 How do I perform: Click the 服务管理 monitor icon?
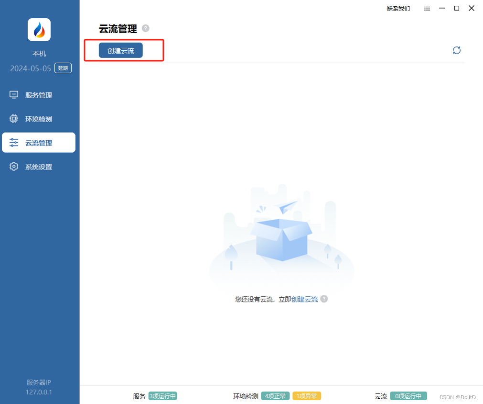pyautogui.click(x=14, y=95)
